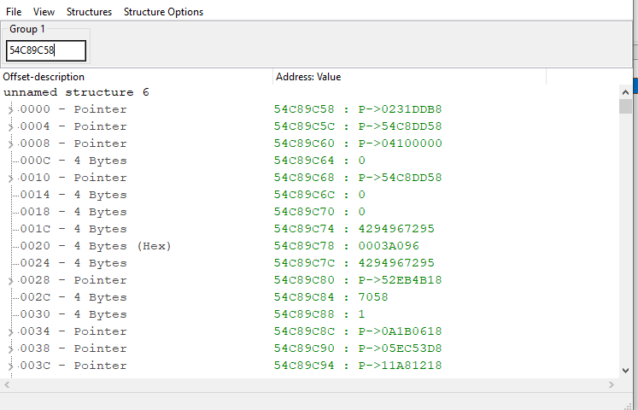Viewport: 638px width, 410px height.
Task: Click the Address: Value column header
Action: point(409,77)
